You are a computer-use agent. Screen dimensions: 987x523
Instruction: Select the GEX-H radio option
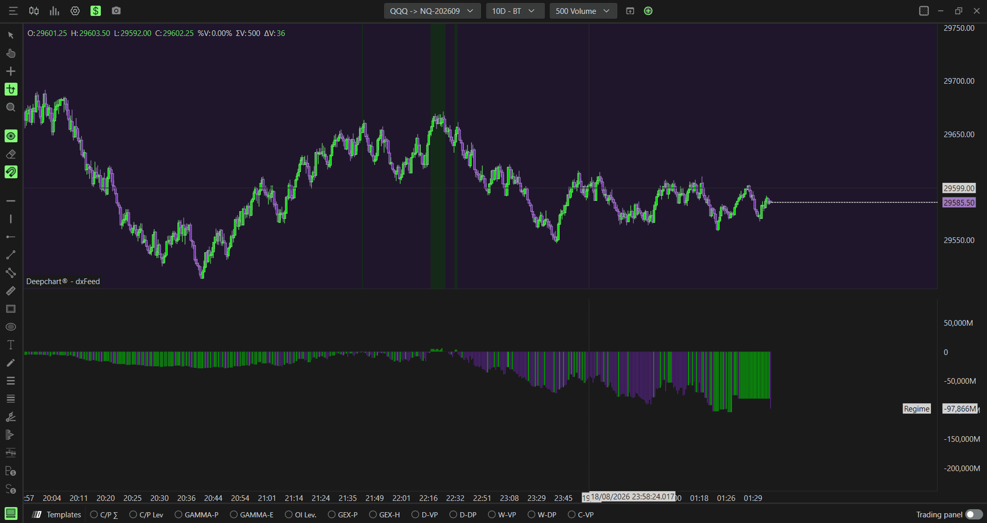point(385,514)
